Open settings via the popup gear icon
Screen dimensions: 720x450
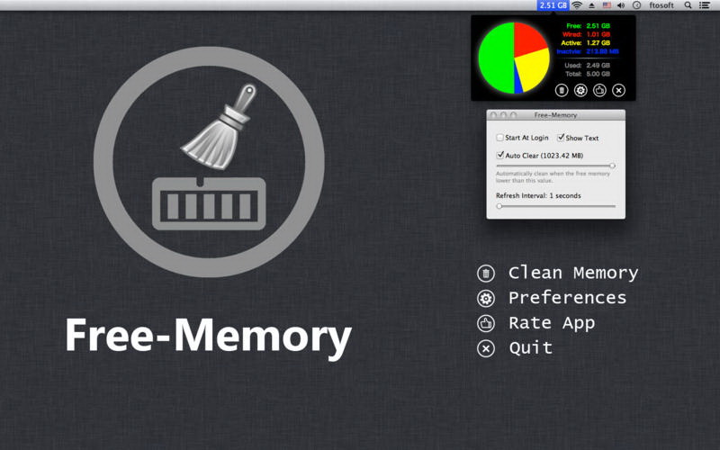pos(580,90)
